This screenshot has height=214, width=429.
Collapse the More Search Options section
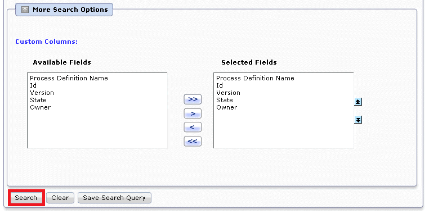(x=64, y=10)
